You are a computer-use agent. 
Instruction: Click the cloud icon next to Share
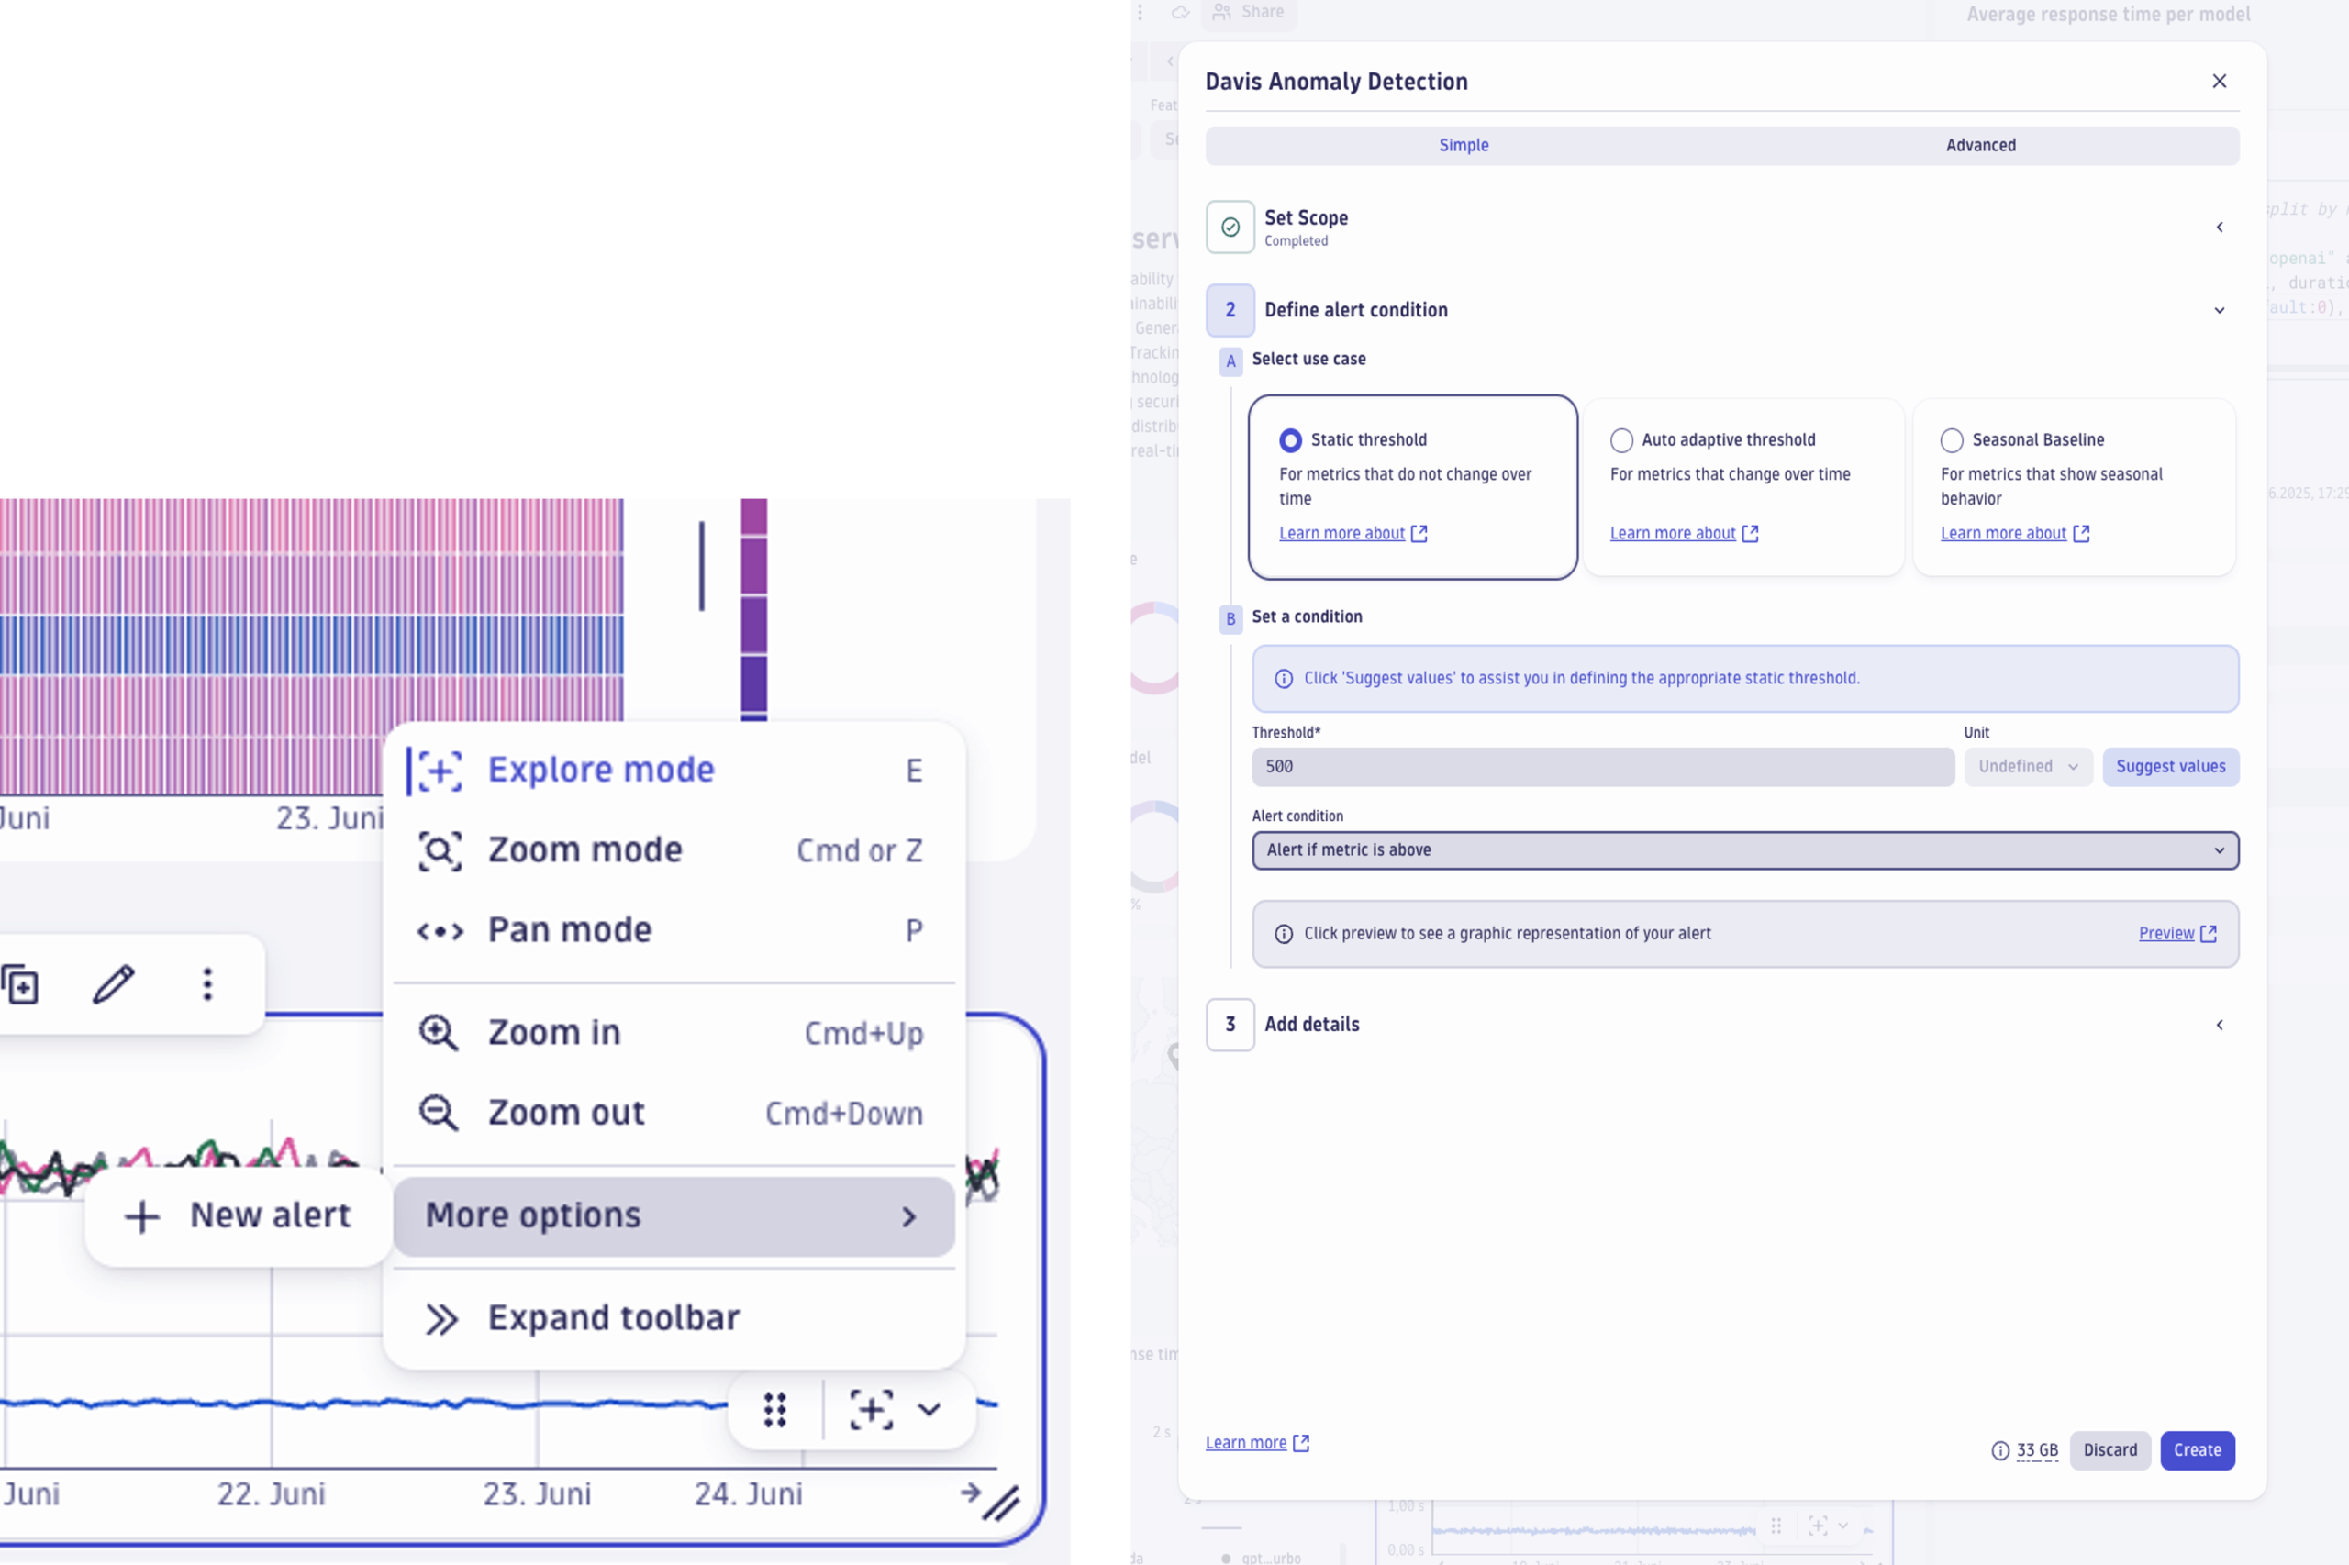coord(1180,12)
